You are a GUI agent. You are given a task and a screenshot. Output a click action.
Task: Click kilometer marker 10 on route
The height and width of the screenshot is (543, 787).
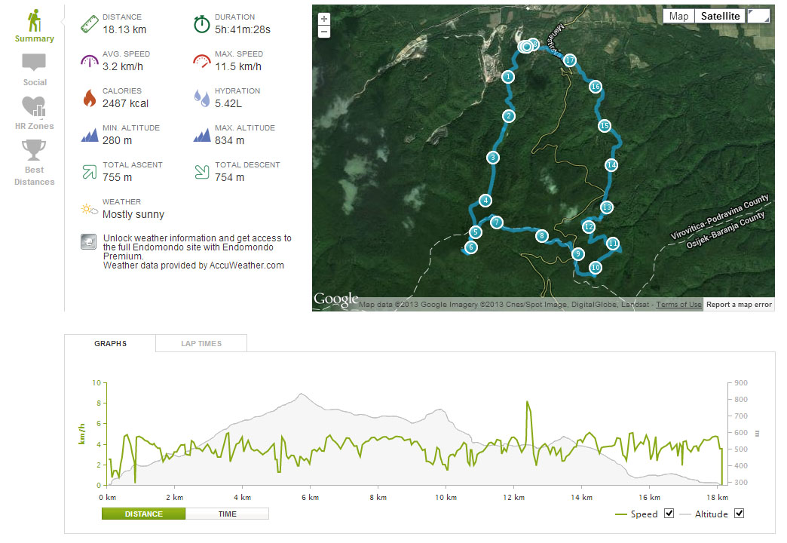point(596,267)
